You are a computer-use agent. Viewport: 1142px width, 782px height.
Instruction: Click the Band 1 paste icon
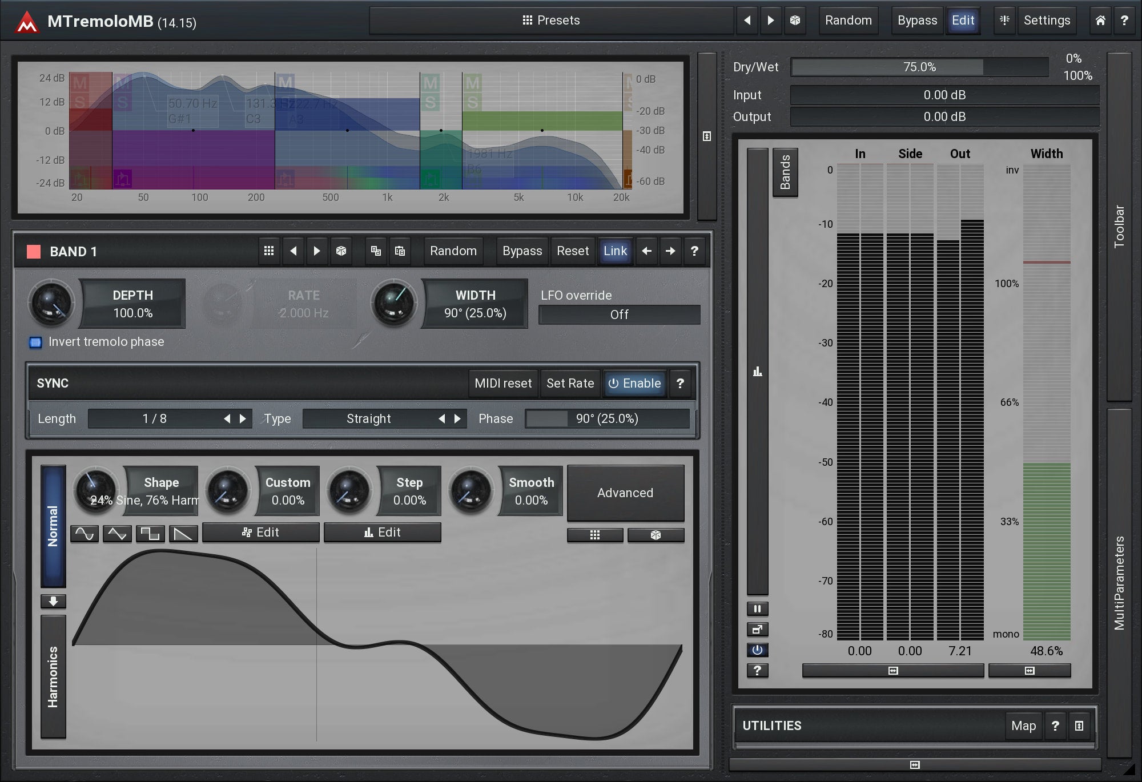point(400,251)
